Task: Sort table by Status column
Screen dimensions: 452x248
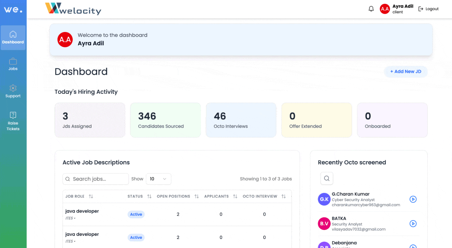Action: pyautogui.click(x=149, y=196)
